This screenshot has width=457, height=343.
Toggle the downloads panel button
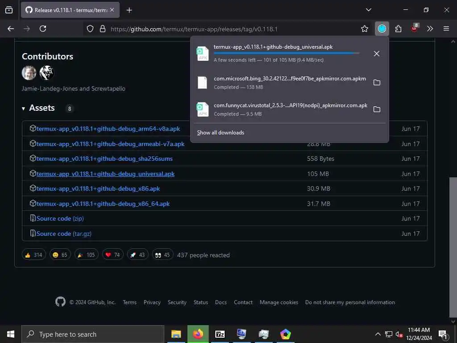click(x=382, y=29)
